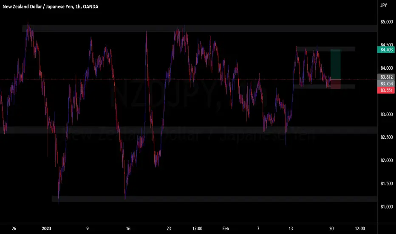
Task: Click the 2023 label on the time axis
Action: pos(46,229)
